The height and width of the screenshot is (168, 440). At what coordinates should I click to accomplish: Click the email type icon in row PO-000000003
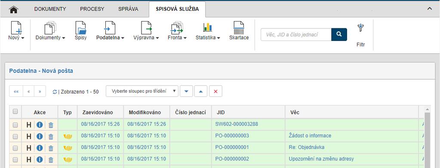click(x=68, y=137)
